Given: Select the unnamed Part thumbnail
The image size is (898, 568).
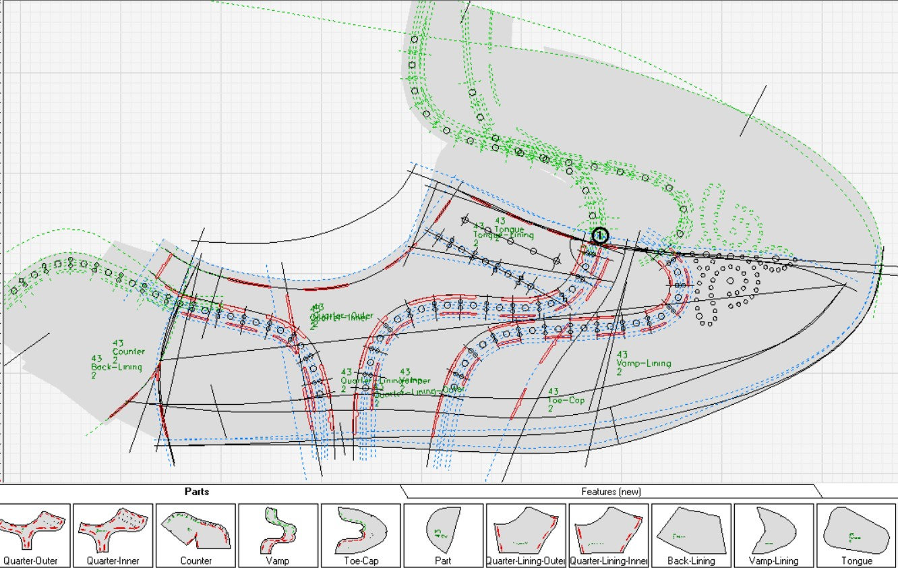Looking at the screenshot, I should coord(442,535).
